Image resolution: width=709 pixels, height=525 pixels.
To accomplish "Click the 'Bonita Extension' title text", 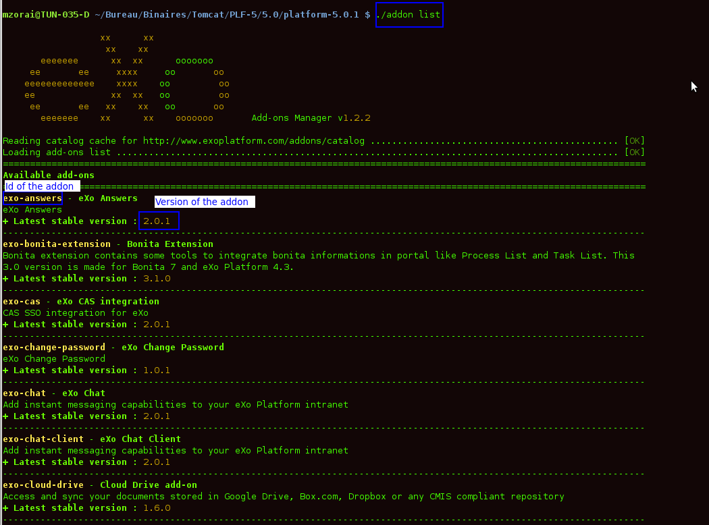I will [x=170, y=244].
